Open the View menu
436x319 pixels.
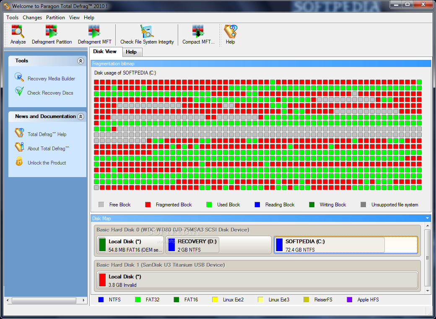pyautogui.click(x=74, y=18)
